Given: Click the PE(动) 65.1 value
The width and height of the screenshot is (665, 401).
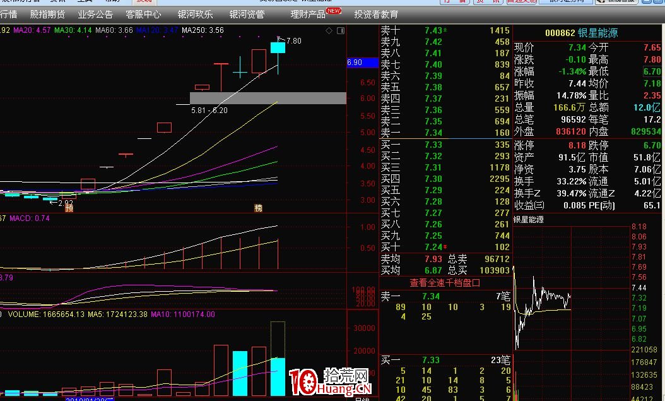Looking at the screenshot, I should pyautogui.click(x=652, y=205).
